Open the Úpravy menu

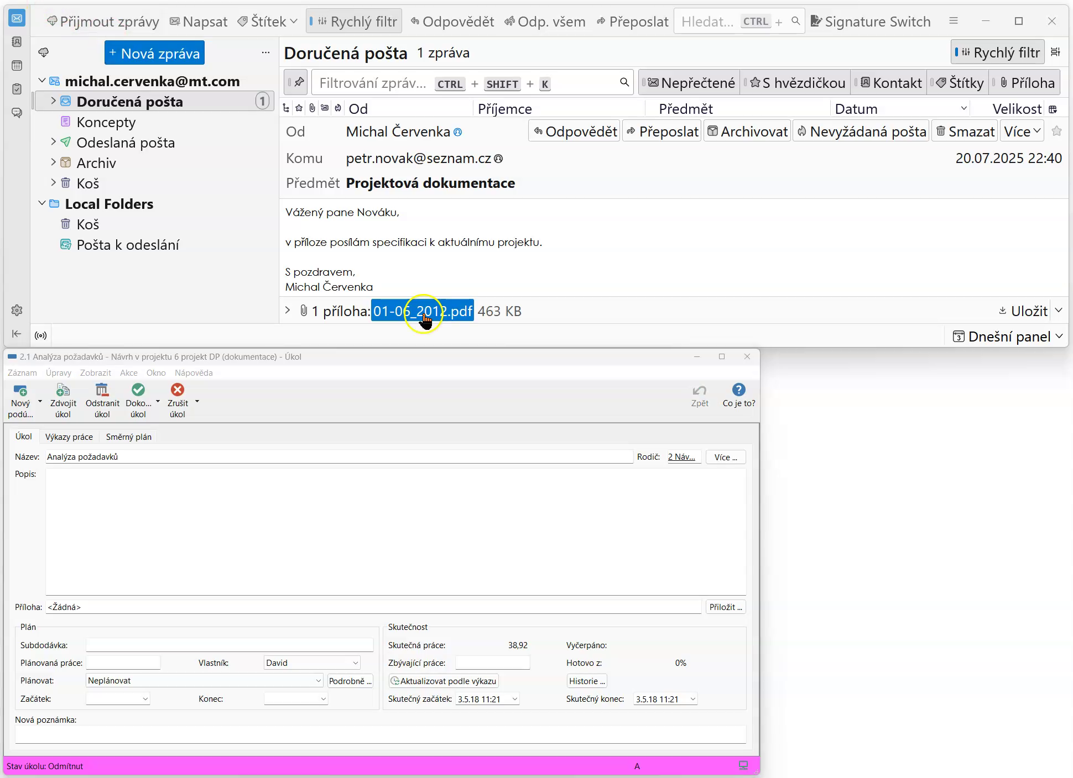click(59, 373)
